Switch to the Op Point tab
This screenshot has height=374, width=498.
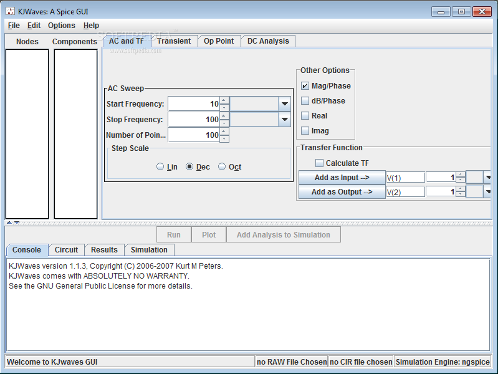coord(219,41)
